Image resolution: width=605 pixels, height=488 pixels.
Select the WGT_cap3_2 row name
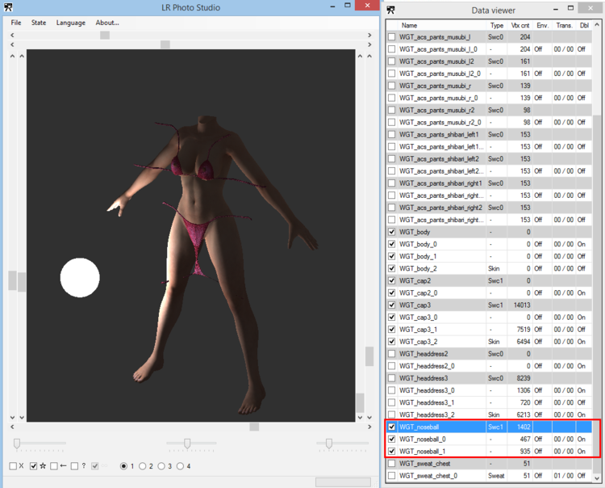point(418,342)
